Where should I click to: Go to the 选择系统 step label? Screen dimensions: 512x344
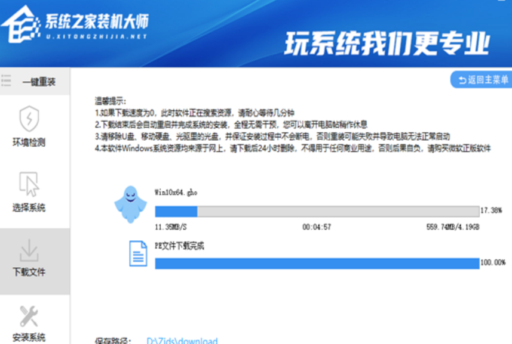click(x=29, y=208)
